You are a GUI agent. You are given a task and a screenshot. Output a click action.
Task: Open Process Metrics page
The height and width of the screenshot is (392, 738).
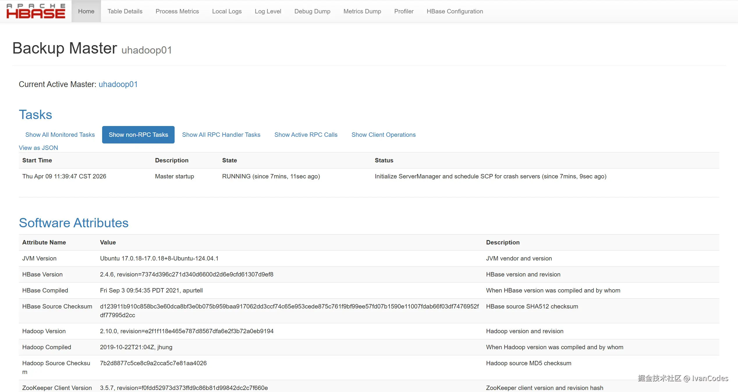pos(177,11)
